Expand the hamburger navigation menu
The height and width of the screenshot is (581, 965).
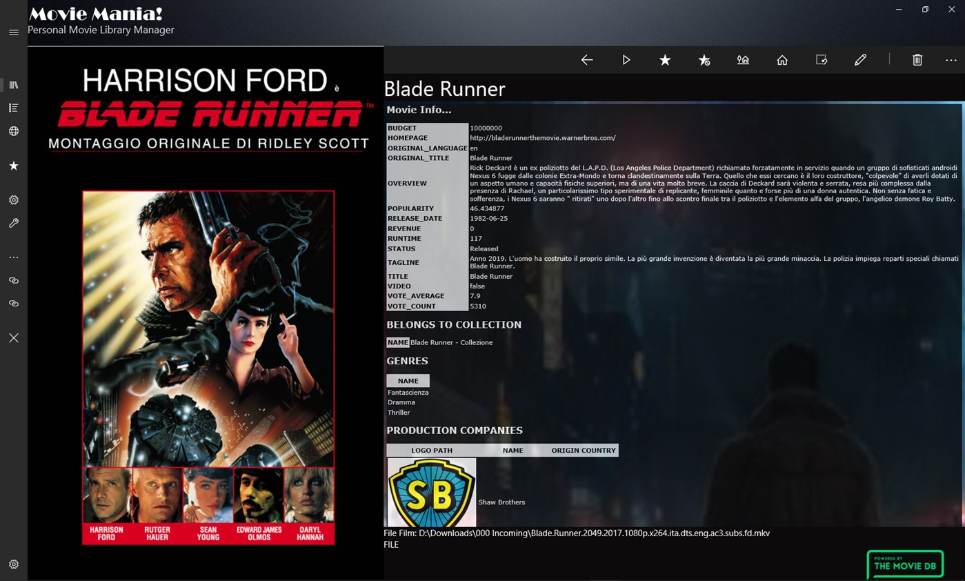[13, 32]
